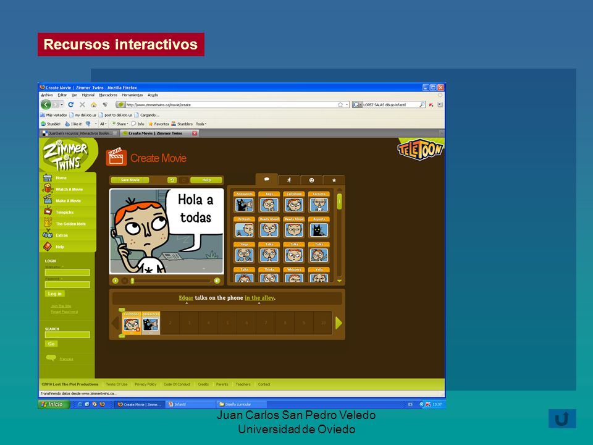Click the Log in button
The width and height of the screenshot is (593, 445).
(55, 294)
